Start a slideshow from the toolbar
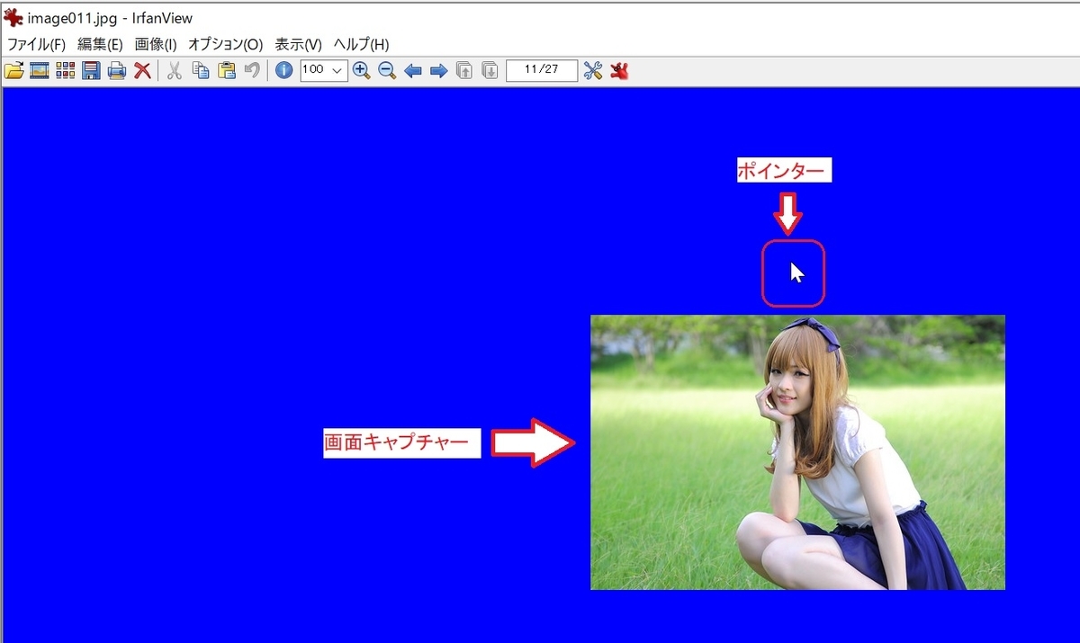This screenshot has height=643, width=1080. pyautogui.click(x=39, y=70)
